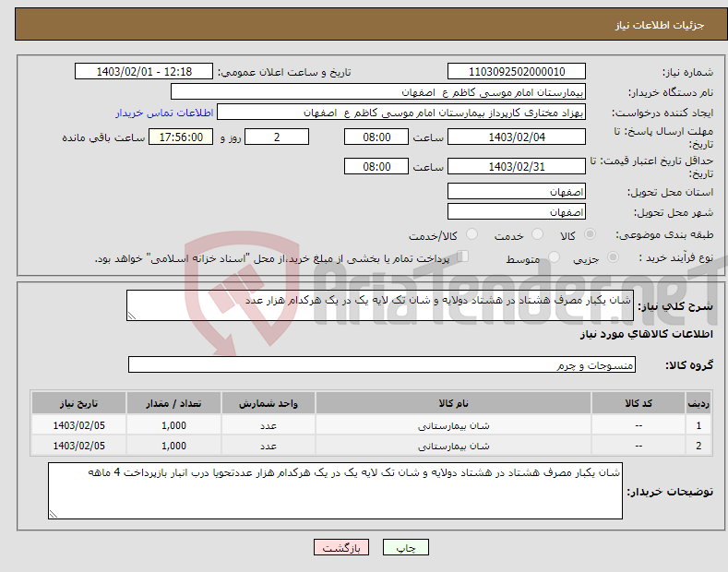Image resolution: width=728 pixels, height=572 pixels.
Task: Toggle the اسناد خزانه اسلامی payment checkbox
Action: click(x=462, y=256)
